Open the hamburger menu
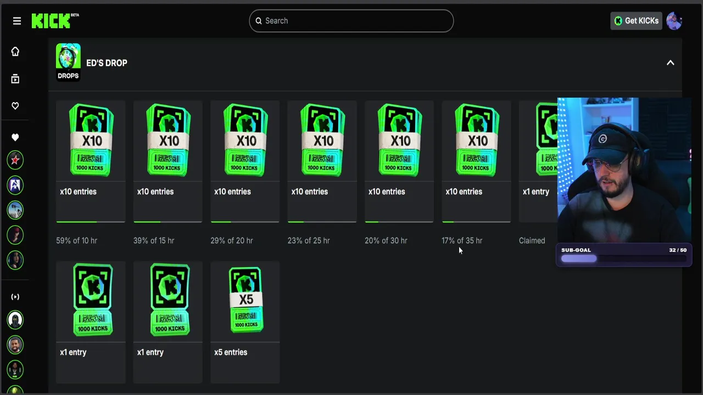 point(17,21)
